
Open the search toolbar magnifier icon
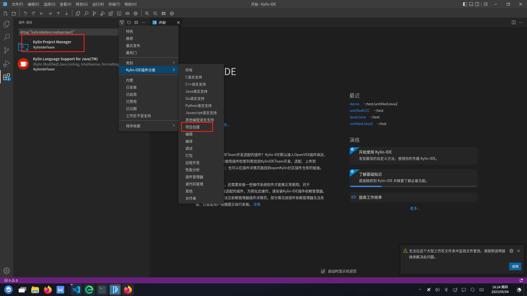pos(86,13)
